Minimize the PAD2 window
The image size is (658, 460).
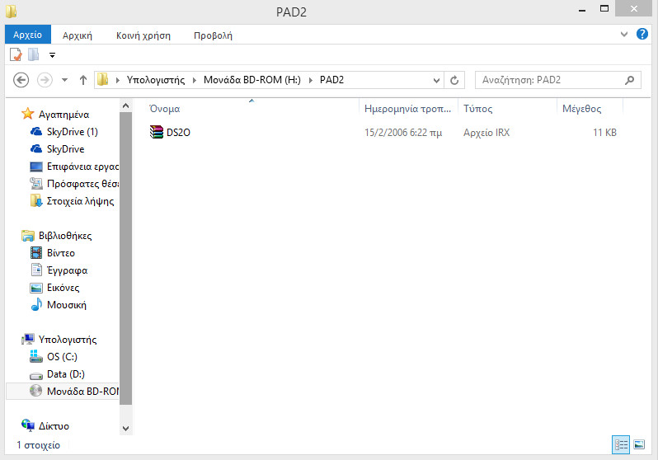tap(582, 10)
